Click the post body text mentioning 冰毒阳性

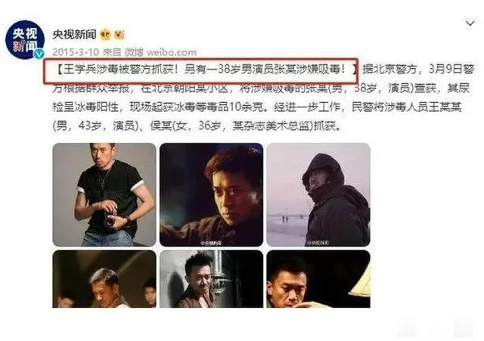[x=257, y=107]
